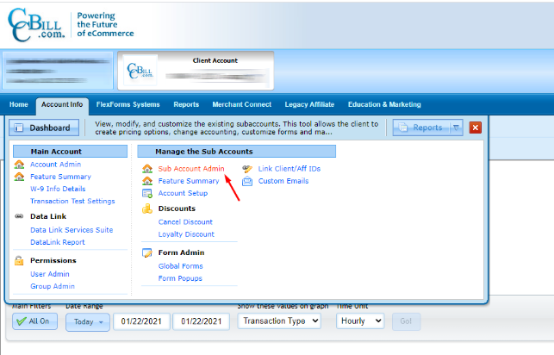The width and height of the screenshot is (554, 355).
Task: Open the DataLink Report link
Action: tap(58, 242)
